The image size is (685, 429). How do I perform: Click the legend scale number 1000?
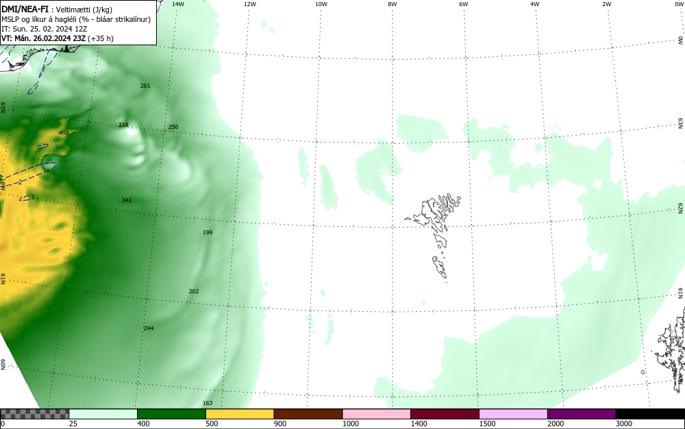[x=350, y=424]
